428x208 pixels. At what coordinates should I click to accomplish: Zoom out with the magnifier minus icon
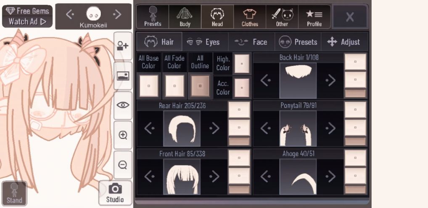pos(123,165)
